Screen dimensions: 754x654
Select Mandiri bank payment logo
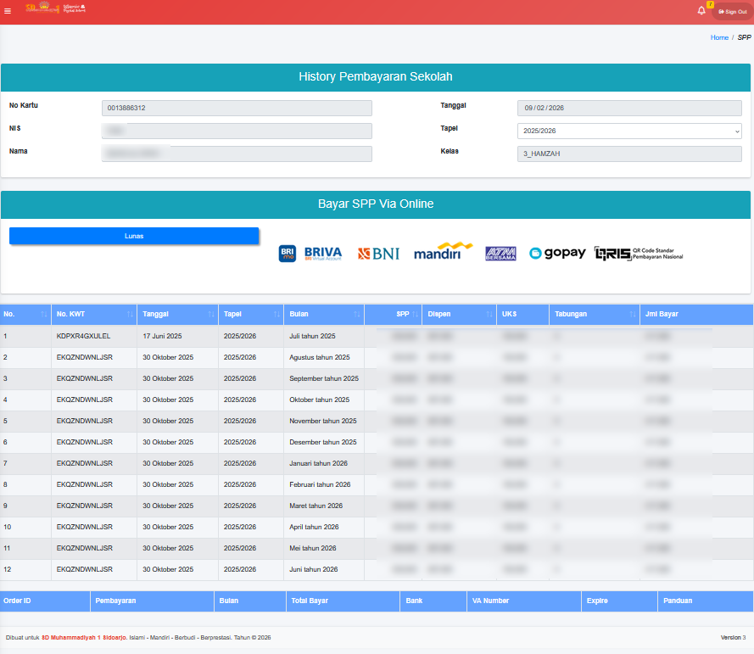pyautogui.click(x=443, y=252)
